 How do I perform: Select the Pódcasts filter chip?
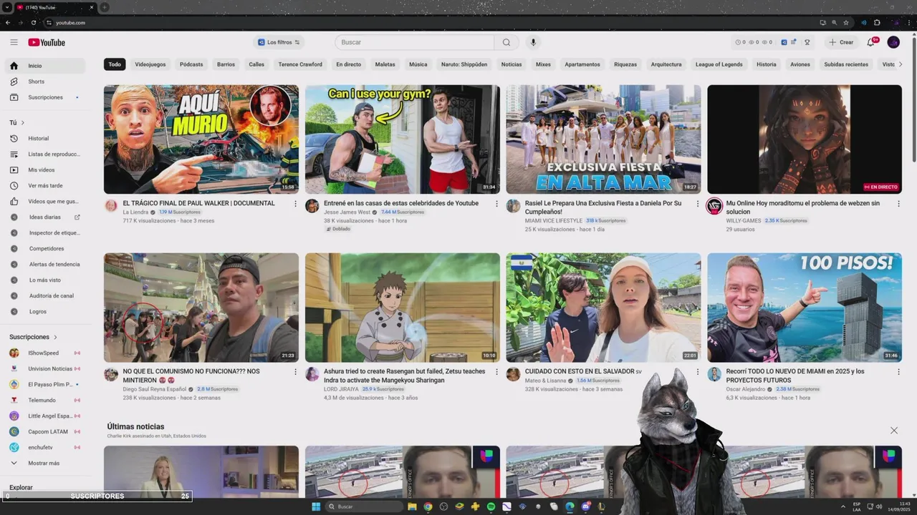(x=191, y=64)
